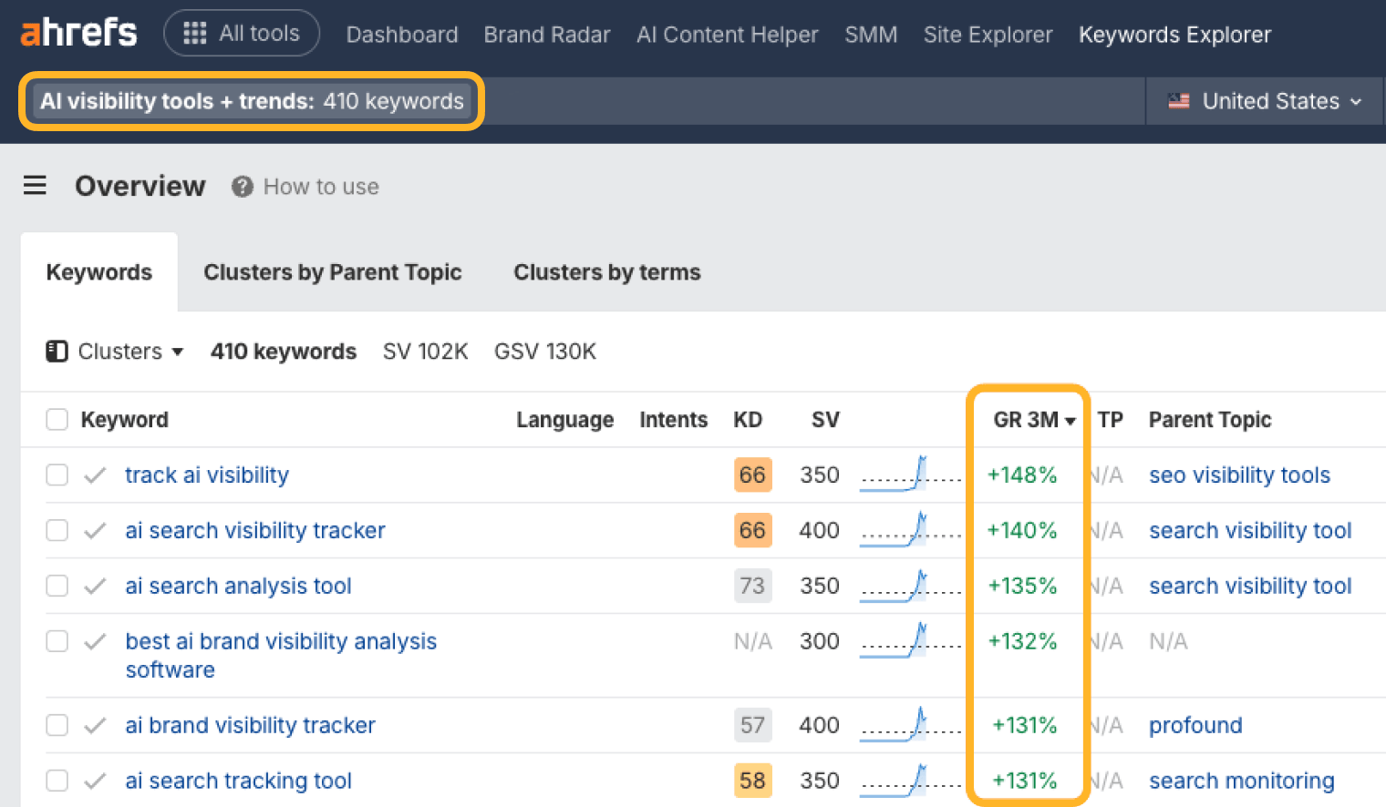The height and width of the screenshot is (807, 1386).
Task: Open the seo visibility tools parent topic
Action: [x=1239, y=475]
